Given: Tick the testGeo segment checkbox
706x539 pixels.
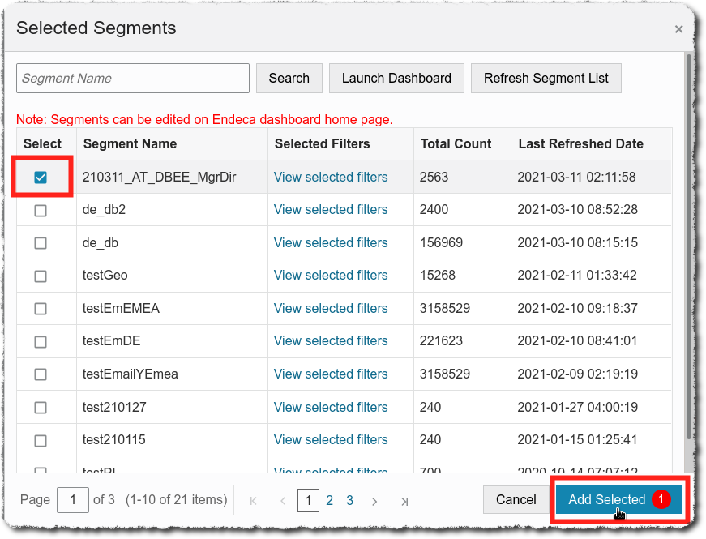Looking at the screenshot, I should click(x=41, y=276).
